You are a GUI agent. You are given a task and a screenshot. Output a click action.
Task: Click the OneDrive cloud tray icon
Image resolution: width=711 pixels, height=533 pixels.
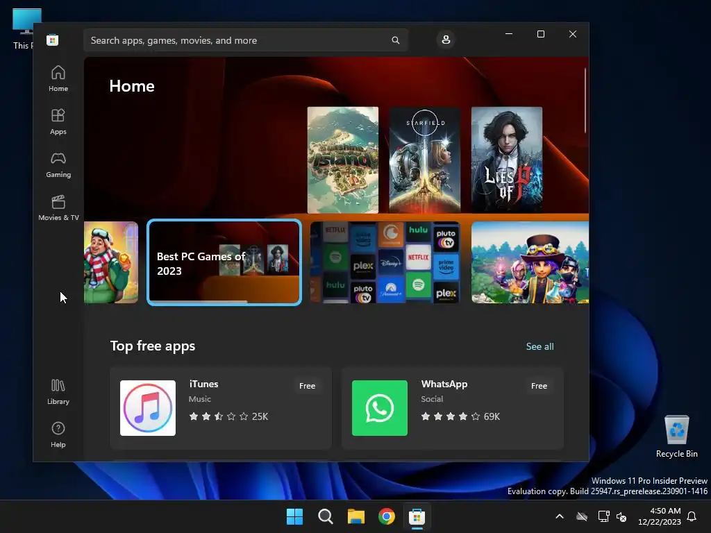click(582, 516)
